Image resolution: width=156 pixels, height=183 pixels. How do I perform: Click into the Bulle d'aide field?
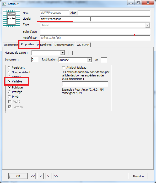[95, 31]
